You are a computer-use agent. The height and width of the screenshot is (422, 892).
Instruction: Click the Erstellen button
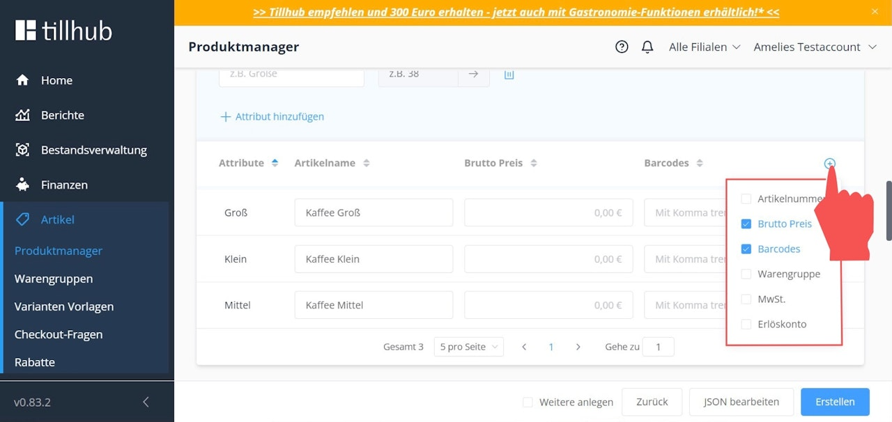coord(835,402)
